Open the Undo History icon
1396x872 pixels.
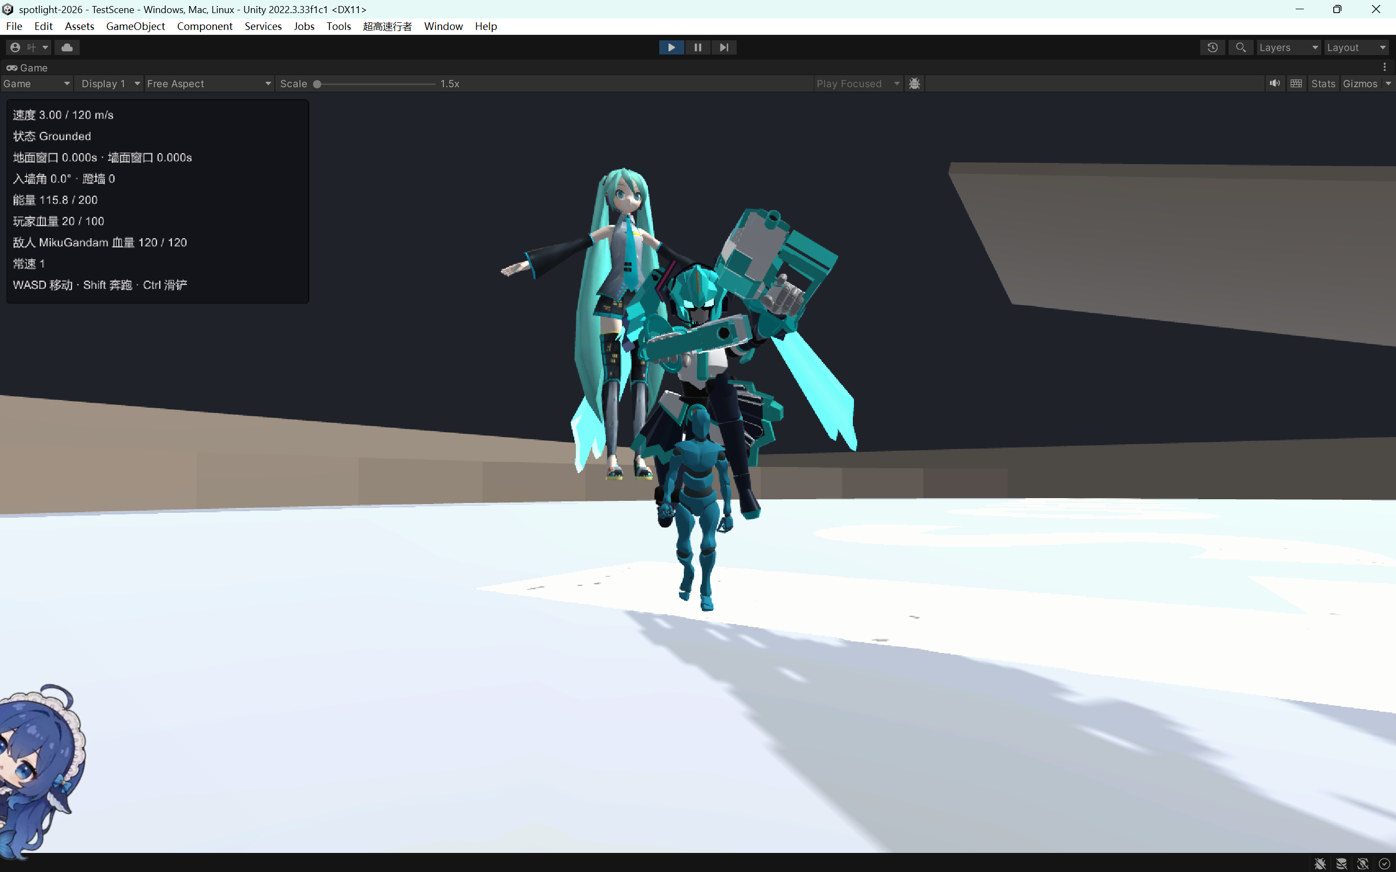coord(1212,47)
